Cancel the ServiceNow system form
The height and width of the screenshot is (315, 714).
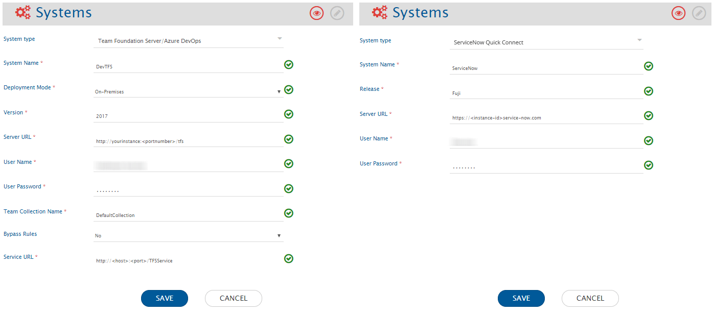point(590,299)
